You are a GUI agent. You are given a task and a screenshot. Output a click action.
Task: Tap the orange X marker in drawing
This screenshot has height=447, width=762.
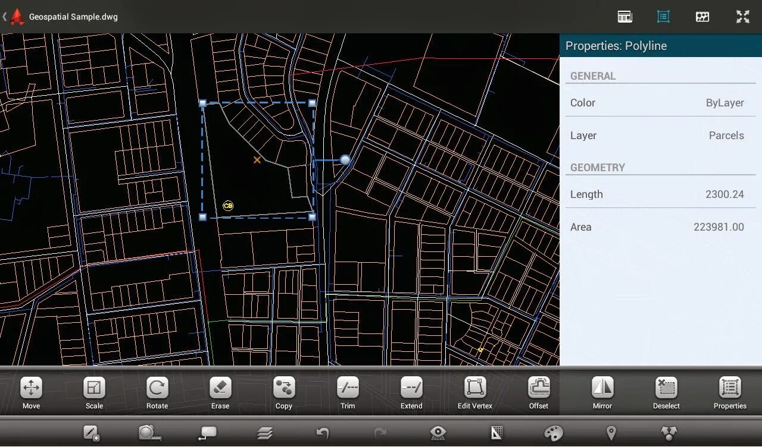257,160
